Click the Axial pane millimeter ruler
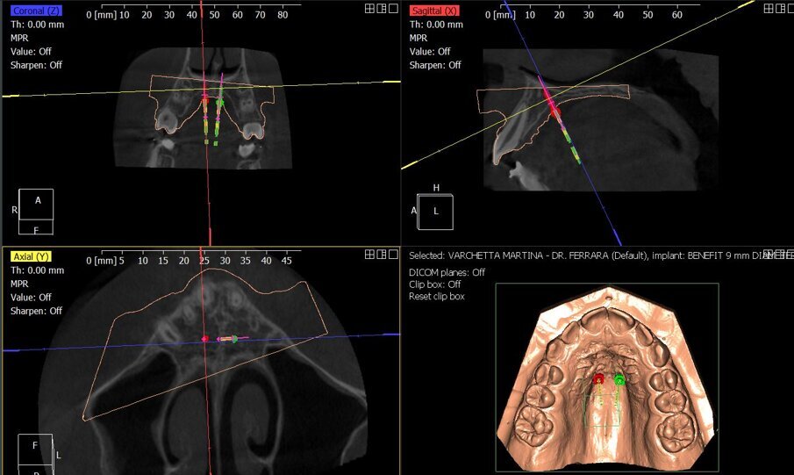The width and height of the screenshot is (794, 475). coord(194,257)
